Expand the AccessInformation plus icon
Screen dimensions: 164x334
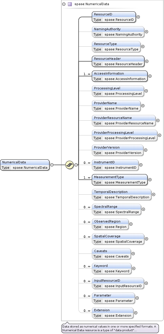(150, 76)
